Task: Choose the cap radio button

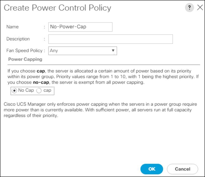Action: 39,91
